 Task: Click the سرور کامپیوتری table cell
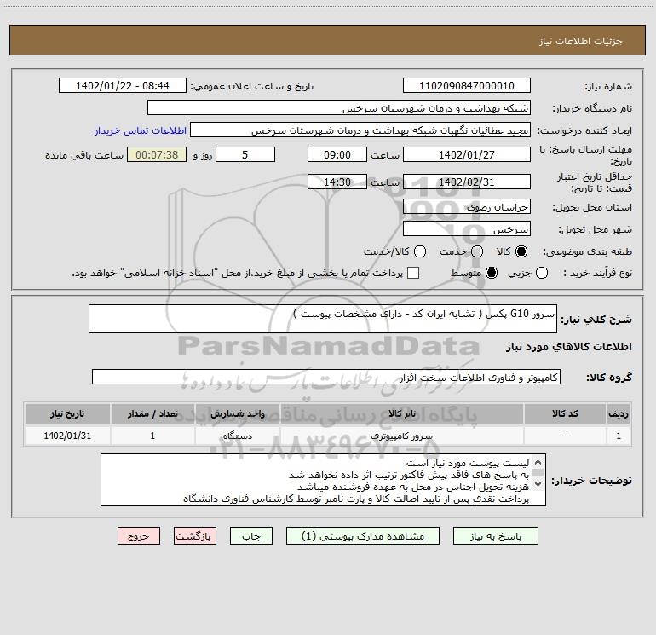coord(401,436)
